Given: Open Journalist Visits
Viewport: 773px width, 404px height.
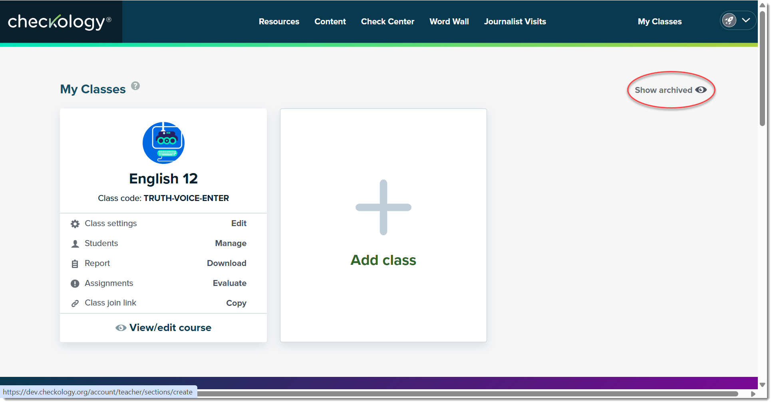Looking at the screenshot, I should tap(515, 22).
